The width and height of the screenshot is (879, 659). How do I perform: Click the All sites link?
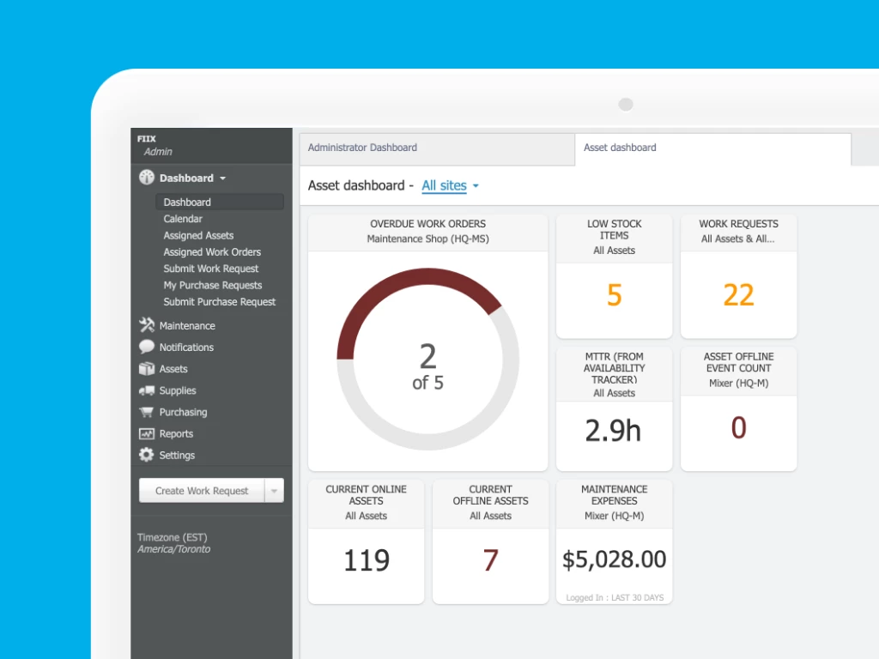point(444,185)
